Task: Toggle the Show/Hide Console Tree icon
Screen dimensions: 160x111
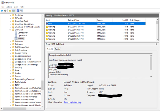Action: coord(13,11)
